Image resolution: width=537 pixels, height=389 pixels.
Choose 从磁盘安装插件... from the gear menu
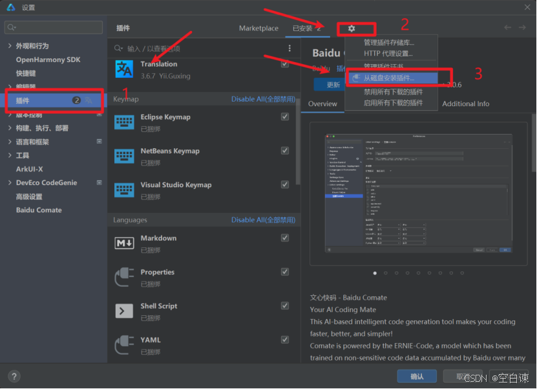(x=392, y=78)
